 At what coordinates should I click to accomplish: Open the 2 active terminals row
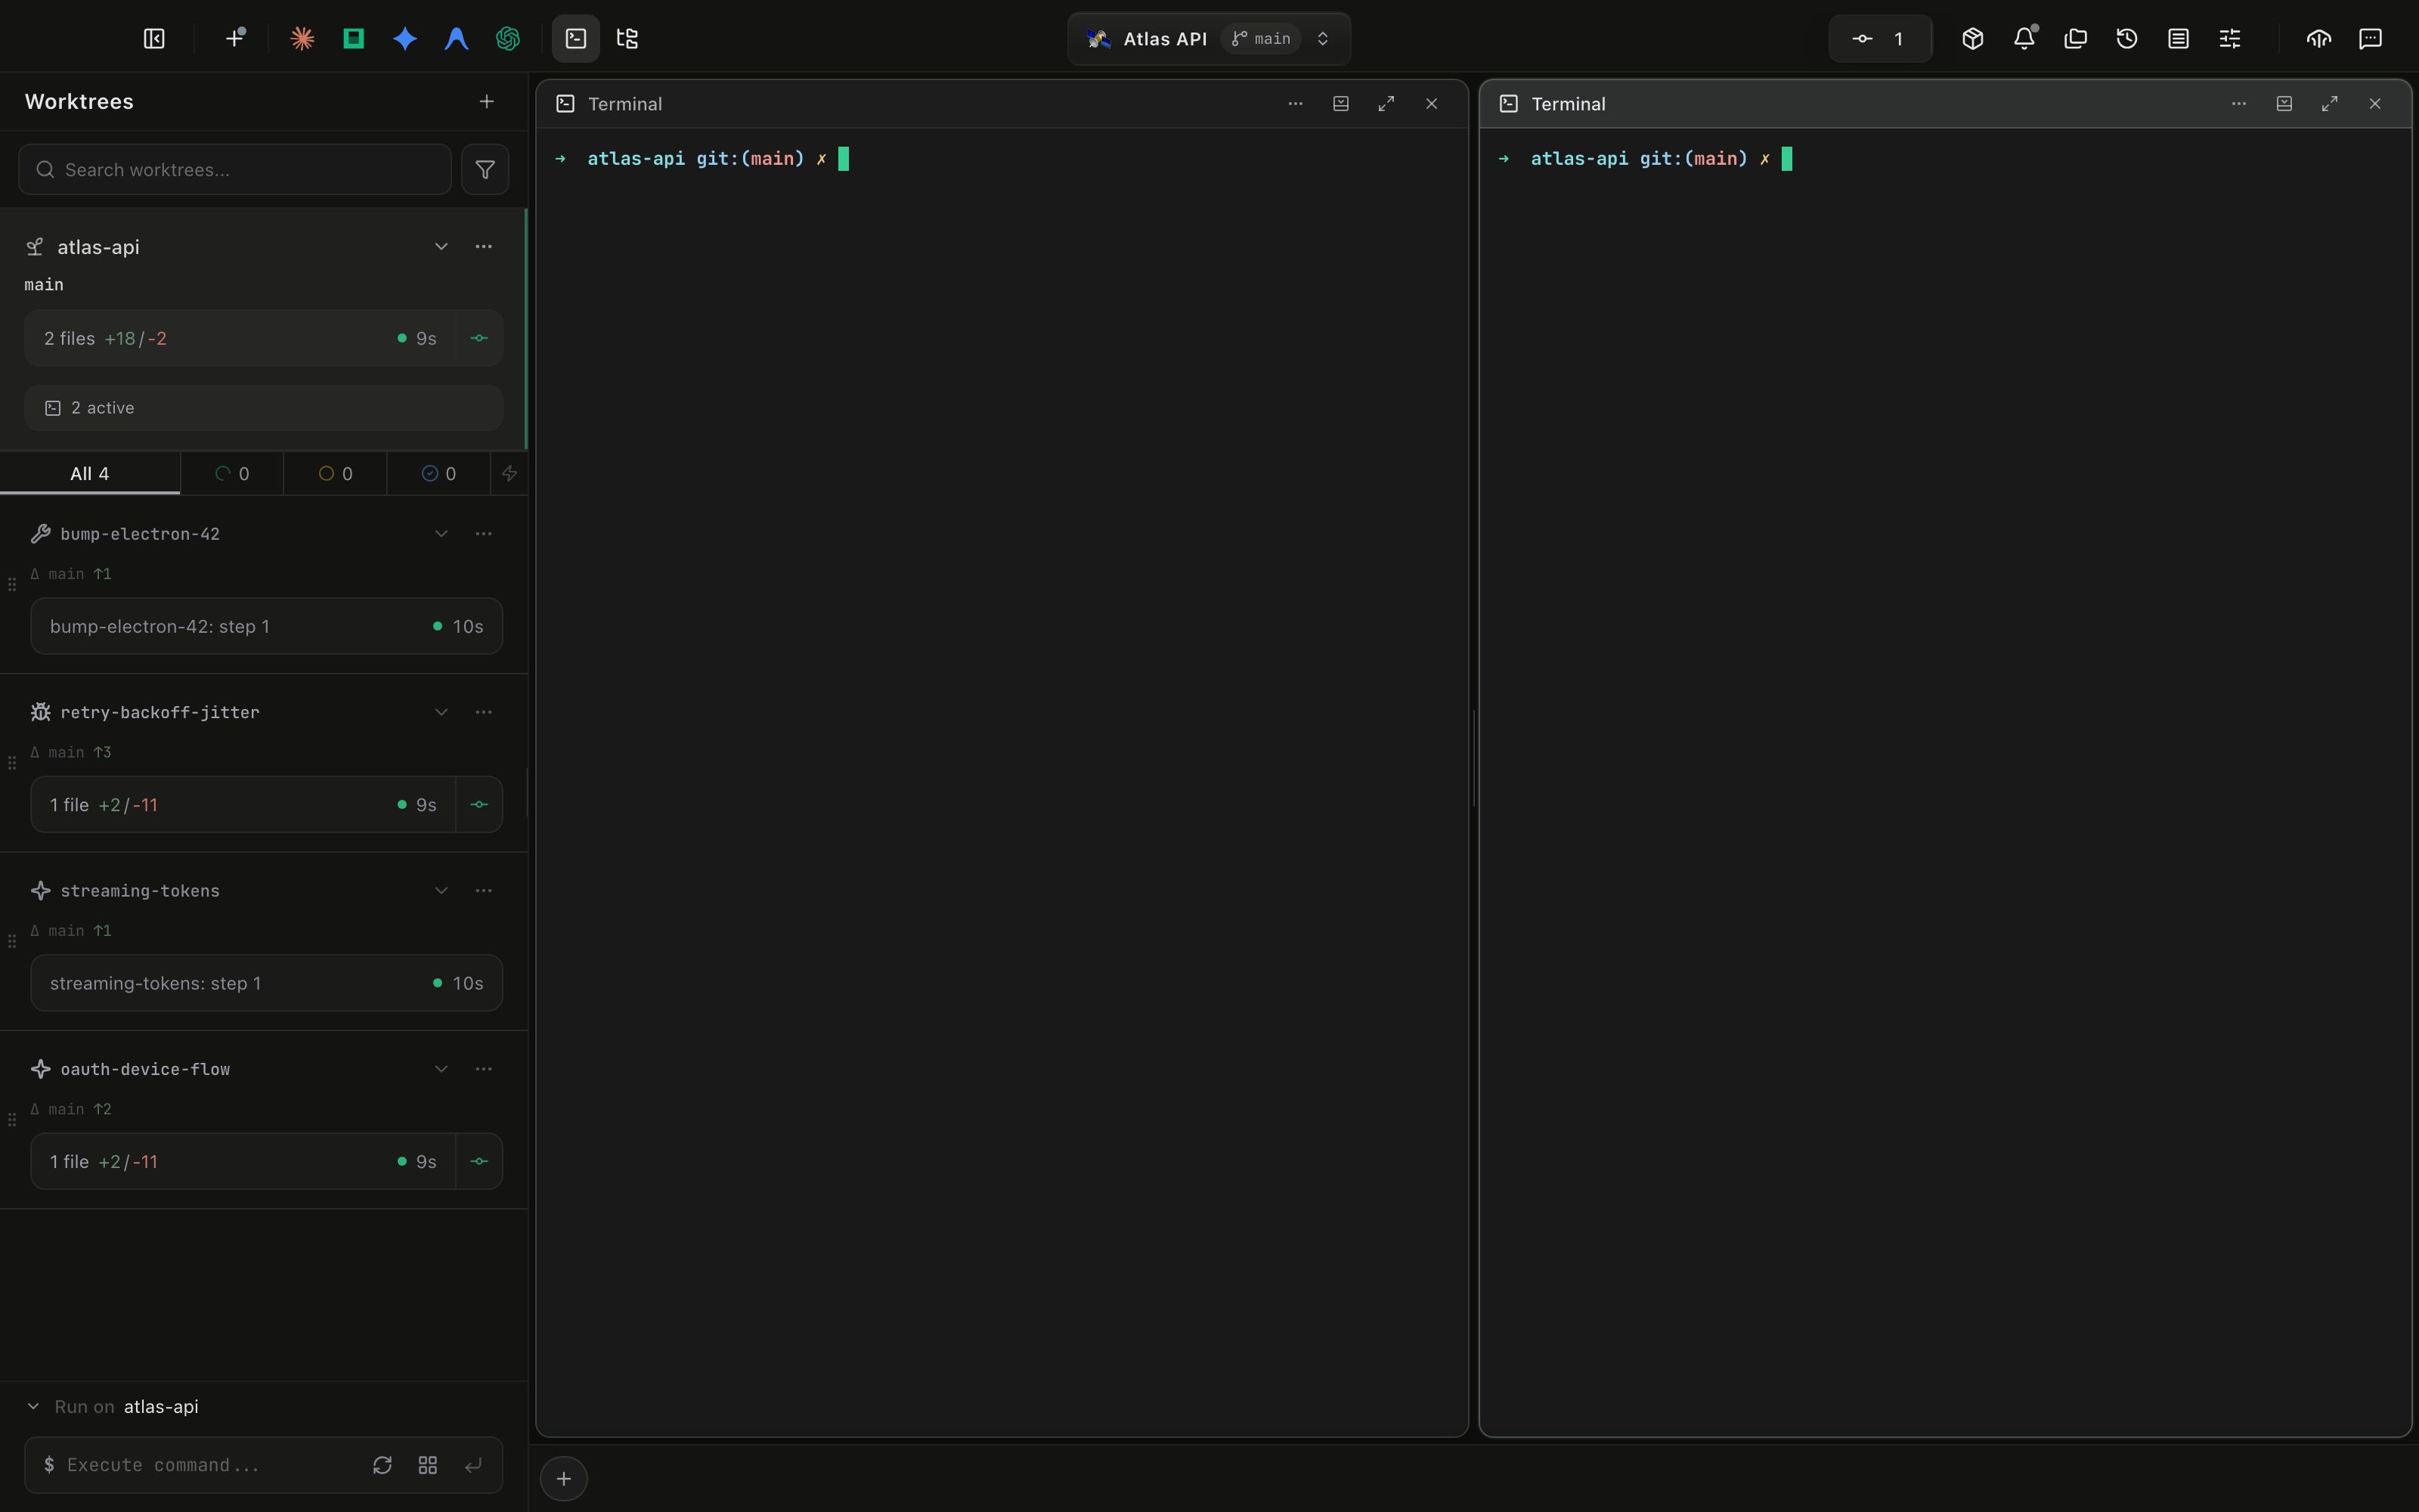tap(264, 408)
